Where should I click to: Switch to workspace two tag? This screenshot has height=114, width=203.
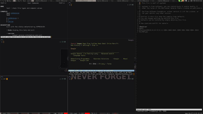point(3,1)
